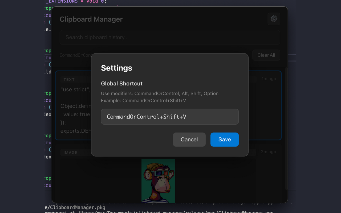Click the 1m ago timestamp

point(269,79)
